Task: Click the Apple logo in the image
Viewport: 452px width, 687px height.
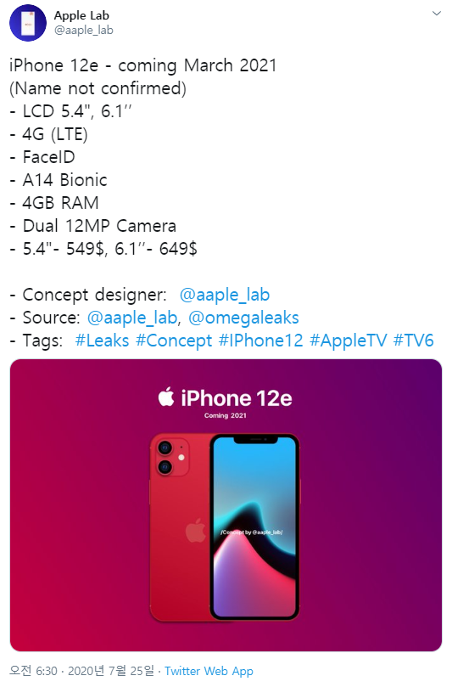Action: click(x=166, y=397)
